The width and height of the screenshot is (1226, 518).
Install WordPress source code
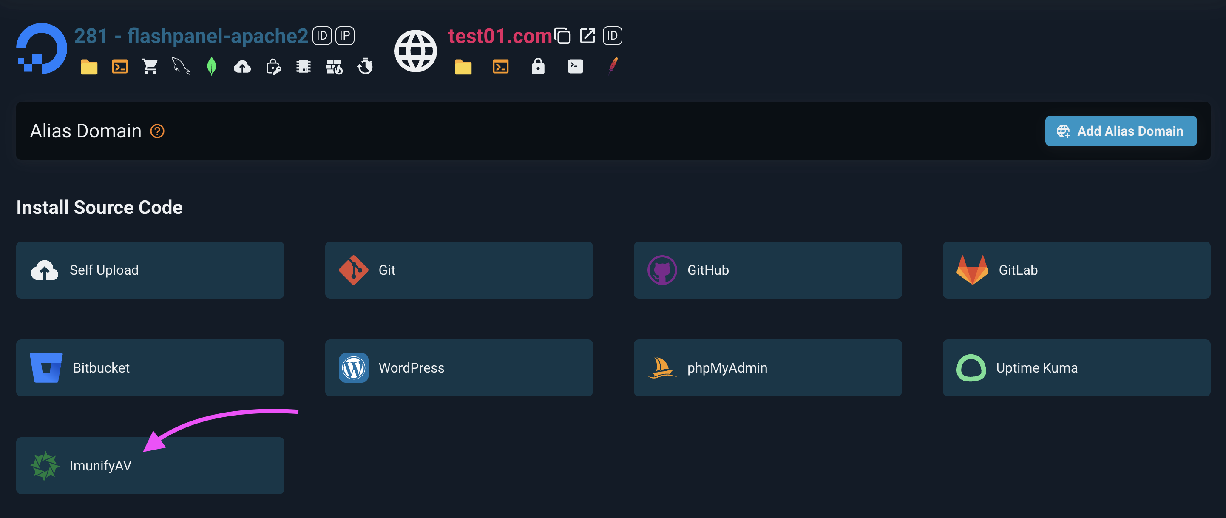(x=459, y=367)
